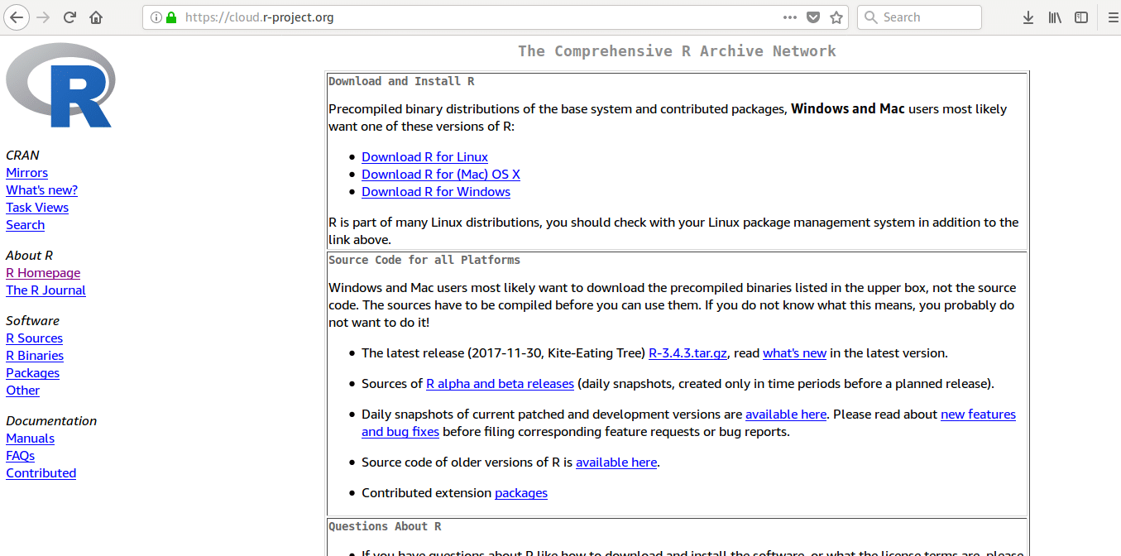The width and height of the screenshot is (1121, 556).
Task: Click "available here" older versions link
Action: coord(616,463)
